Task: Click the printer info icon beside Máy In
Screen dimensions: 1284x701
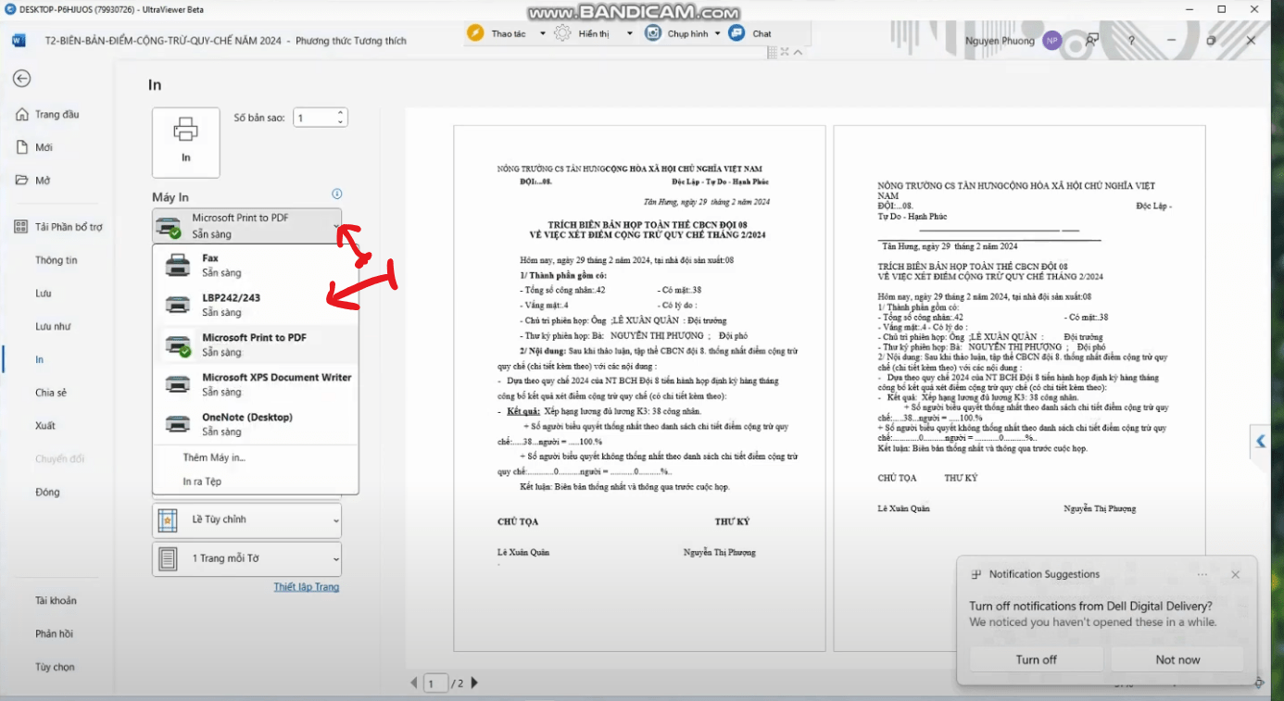Action: pos(337,194)
